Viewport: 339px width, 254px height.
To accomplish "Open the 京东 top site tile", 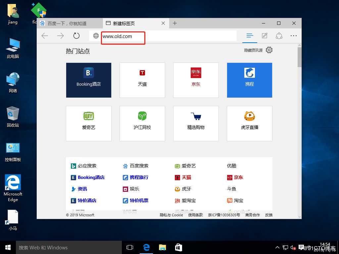I will tap(196, 80).
